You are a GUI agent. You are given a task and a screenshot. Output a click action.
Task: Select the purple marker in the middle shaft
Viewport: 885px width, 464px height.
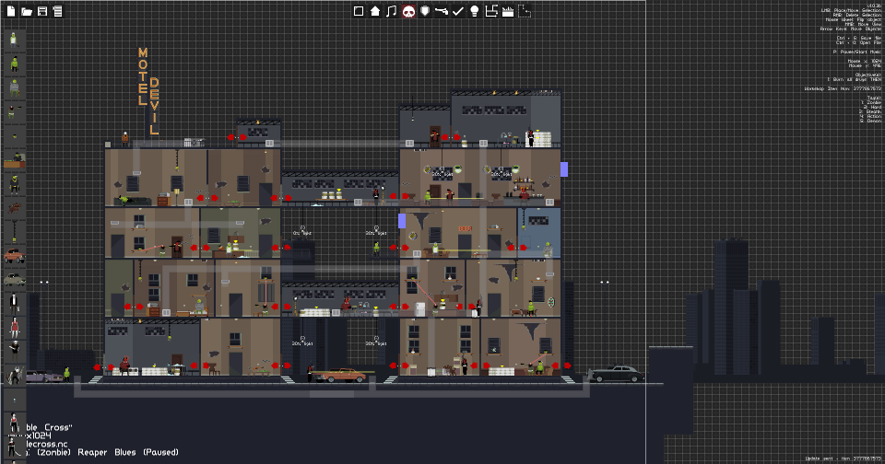click(x=402, y=221)
